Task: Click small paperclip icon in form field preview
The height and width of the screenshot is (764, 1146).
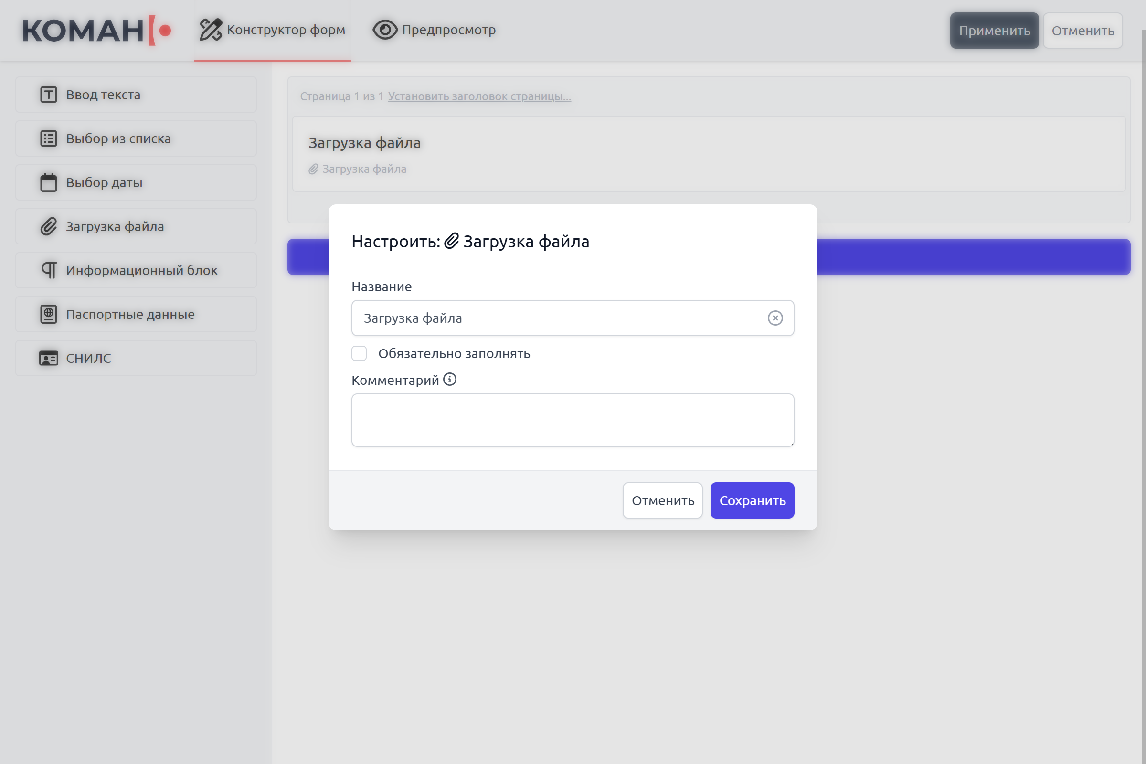Action: coord(313,169)
